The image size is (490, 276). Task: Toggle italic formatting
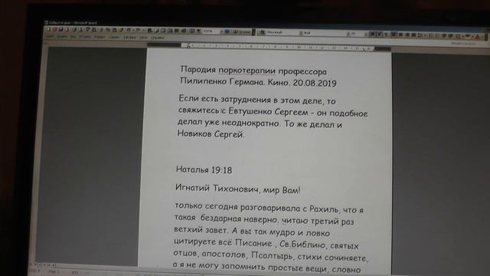point(379,34)
